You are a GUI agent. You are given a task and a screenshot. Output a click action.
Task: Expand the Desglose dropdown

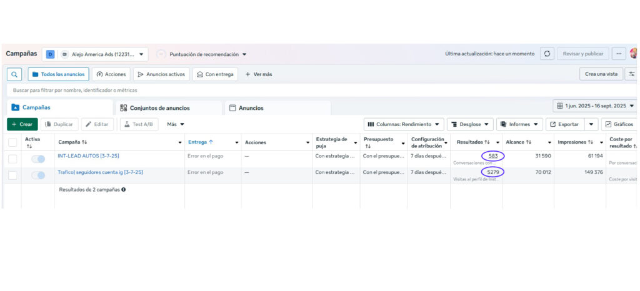(x=469, y=124)
